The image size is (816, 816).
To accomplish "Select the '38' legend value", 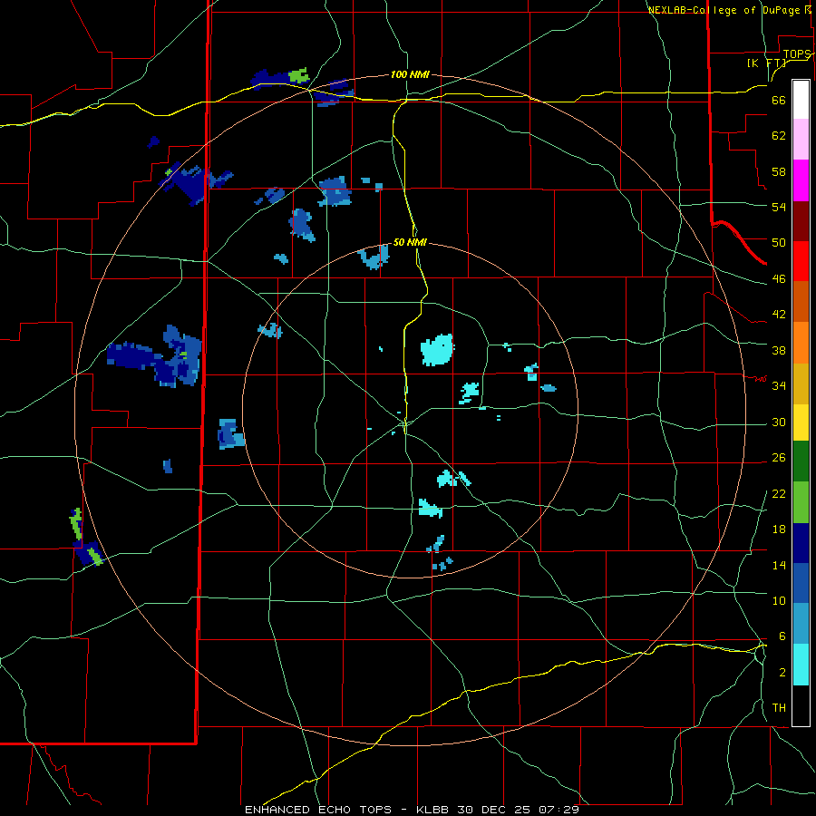I will pyautogui.click(x=779, y=350).
